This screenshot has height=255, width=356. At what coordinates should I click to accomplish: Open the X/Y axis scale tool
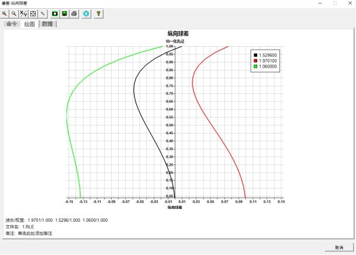click(23, 12)
